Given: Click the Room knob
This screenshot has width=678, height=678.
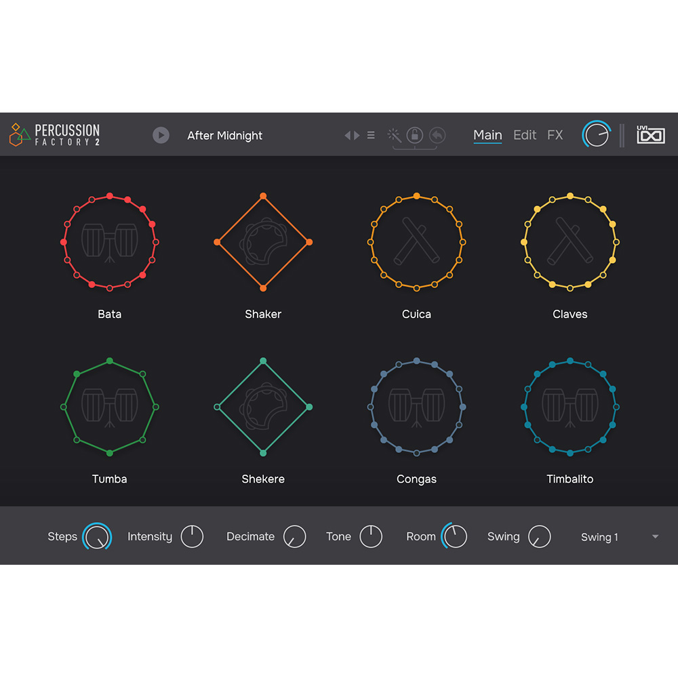Looking at the screenshot, I should tap(454, 536).
